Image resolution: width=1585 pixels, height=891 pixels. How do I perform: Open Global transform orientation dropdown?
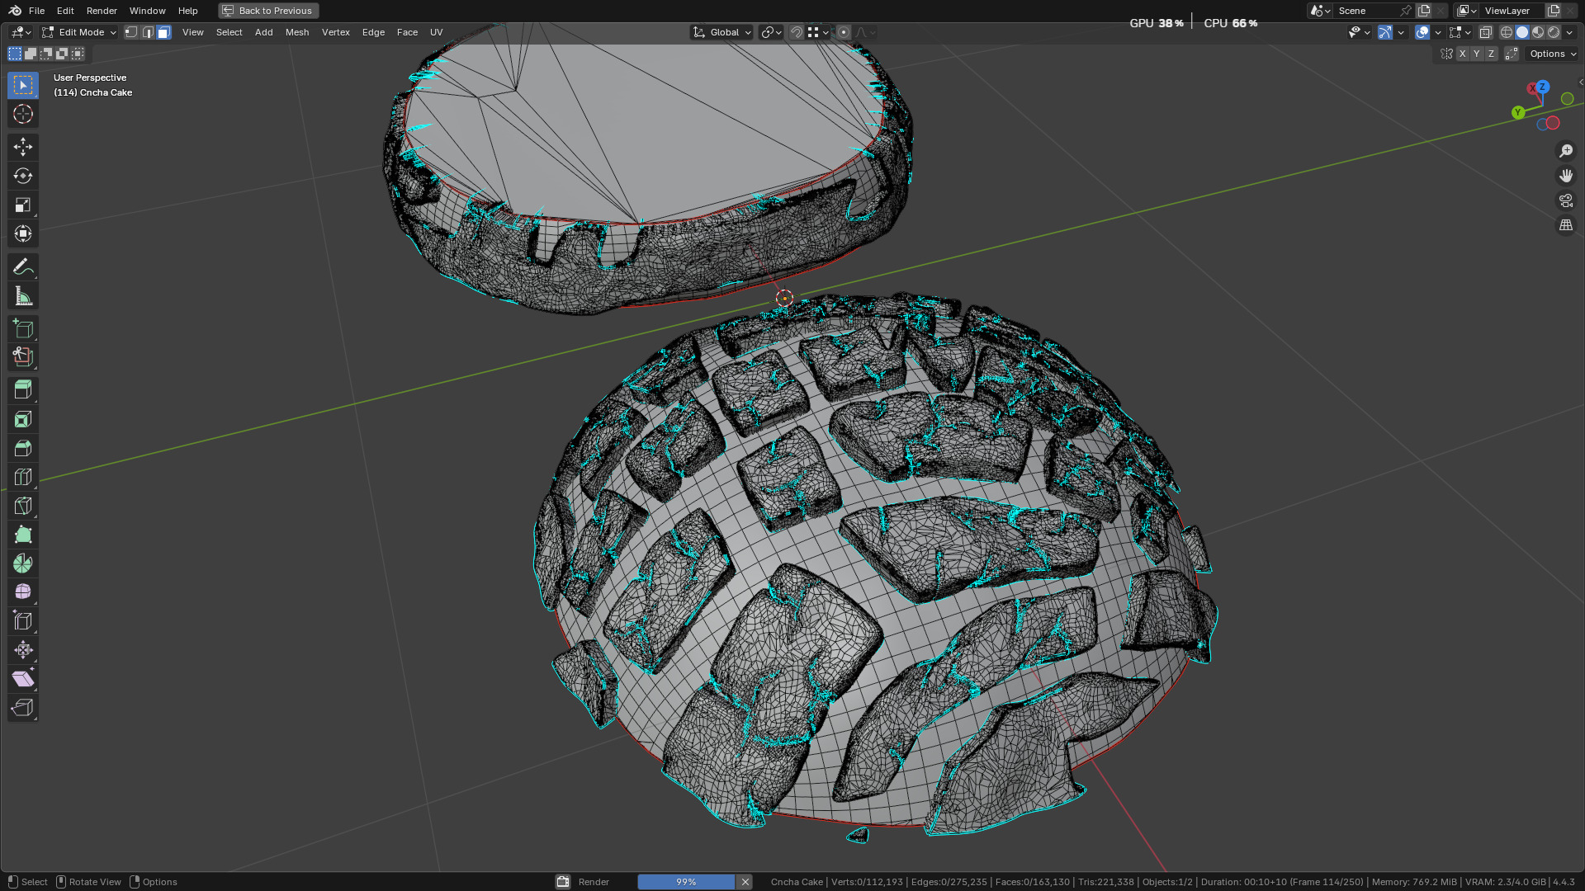pos(722,32)
